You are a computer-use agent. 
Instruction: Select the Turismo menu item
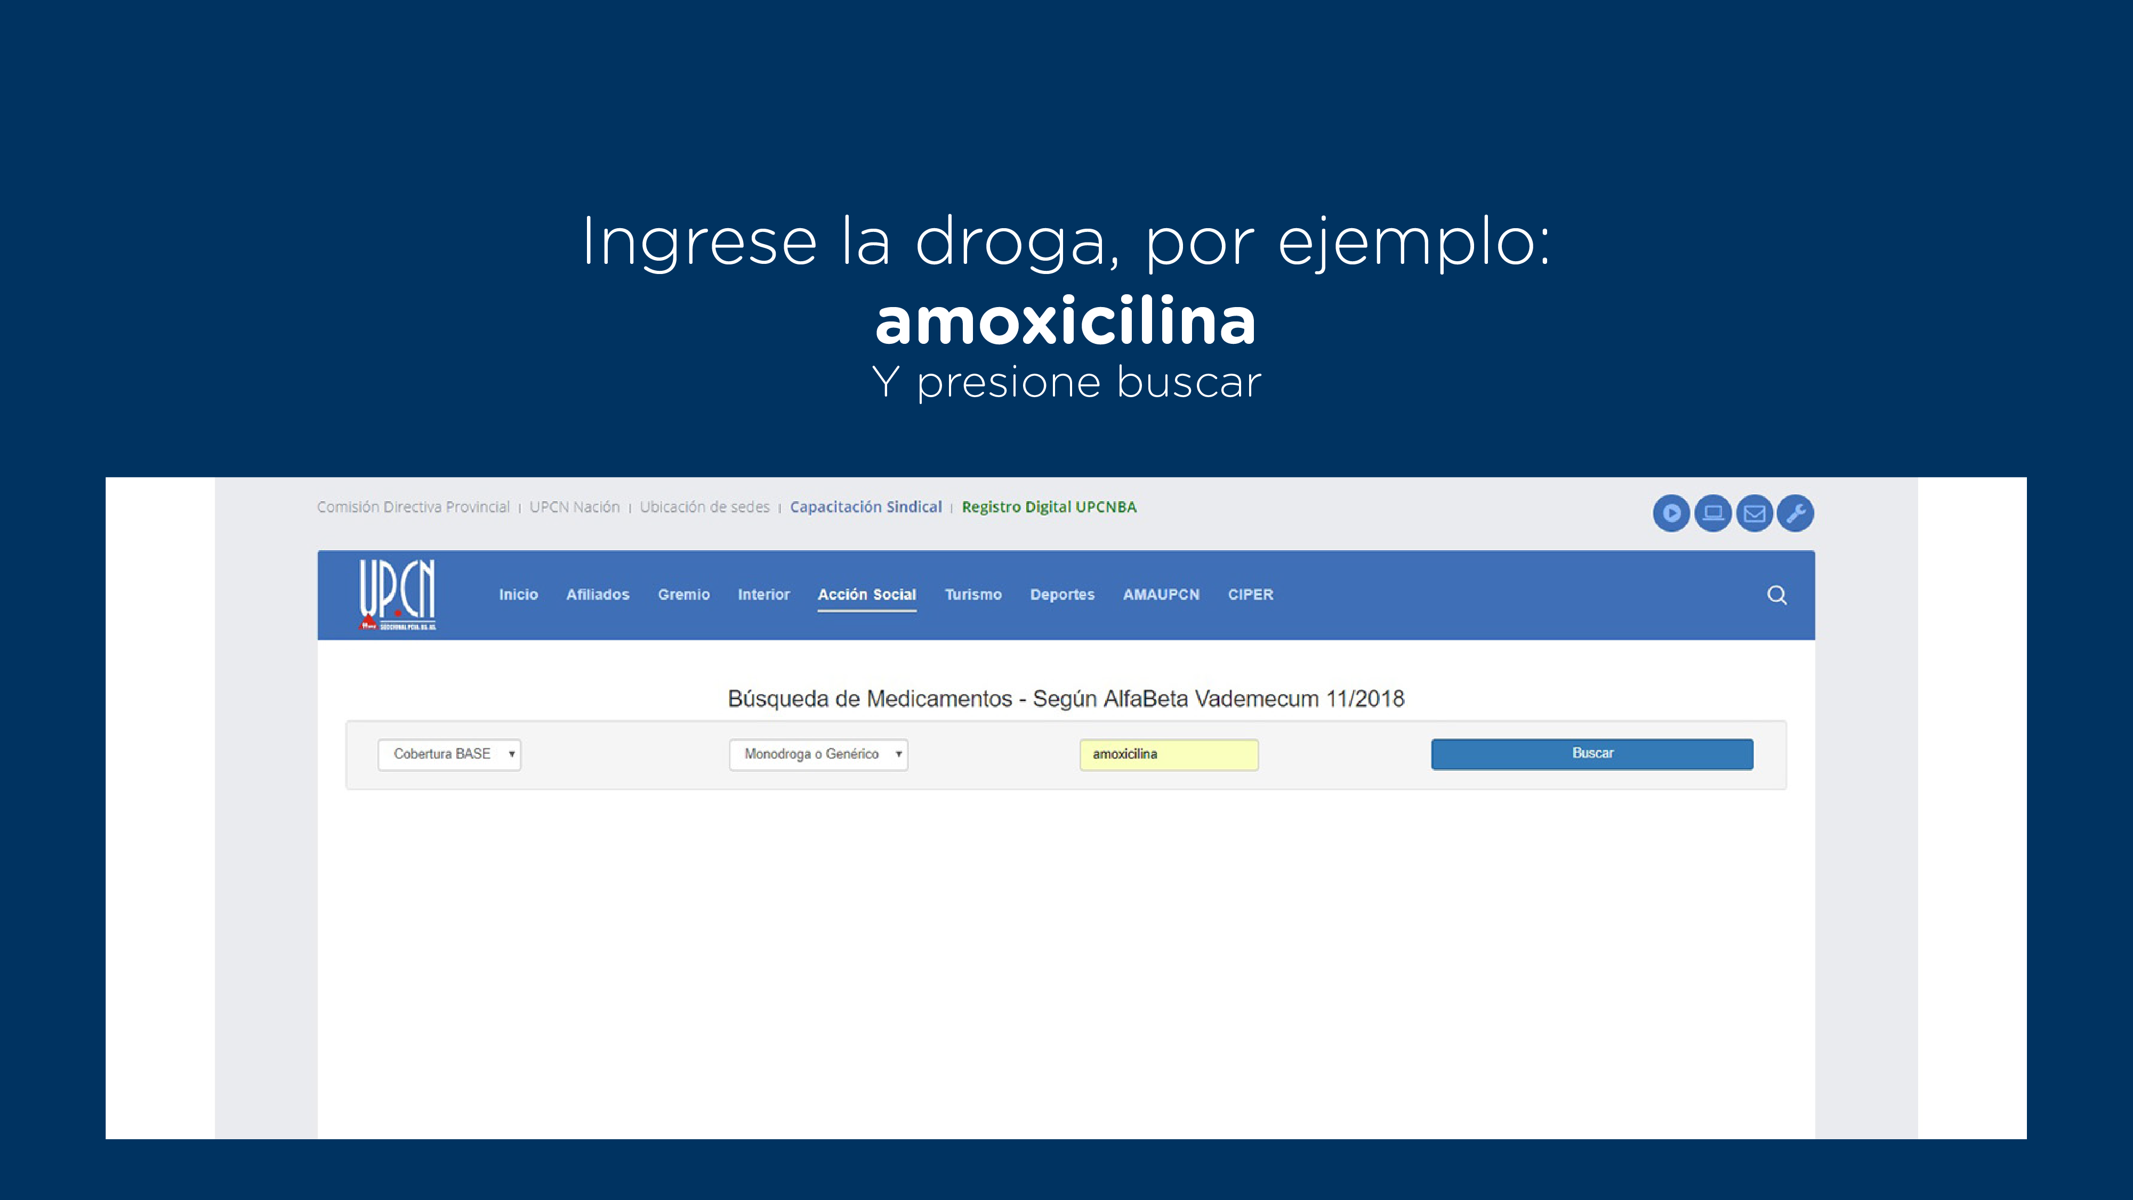click(973, 594)
